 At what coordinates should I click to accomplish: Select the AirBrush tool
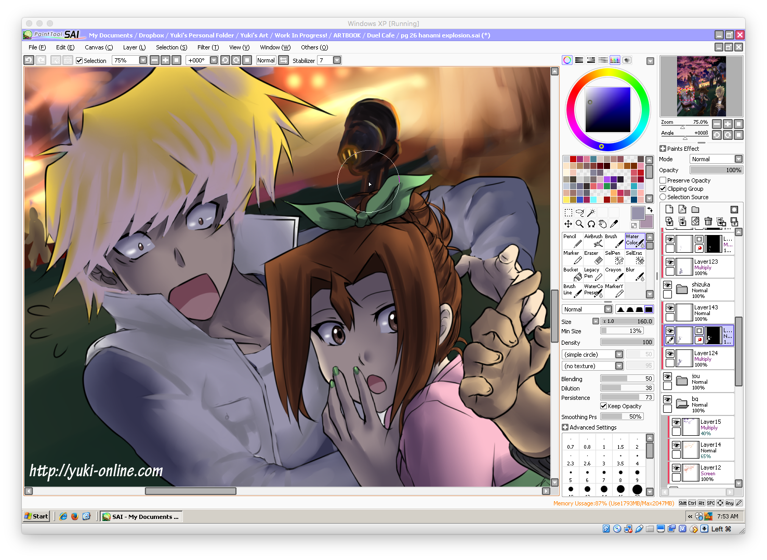coord(593,241)
